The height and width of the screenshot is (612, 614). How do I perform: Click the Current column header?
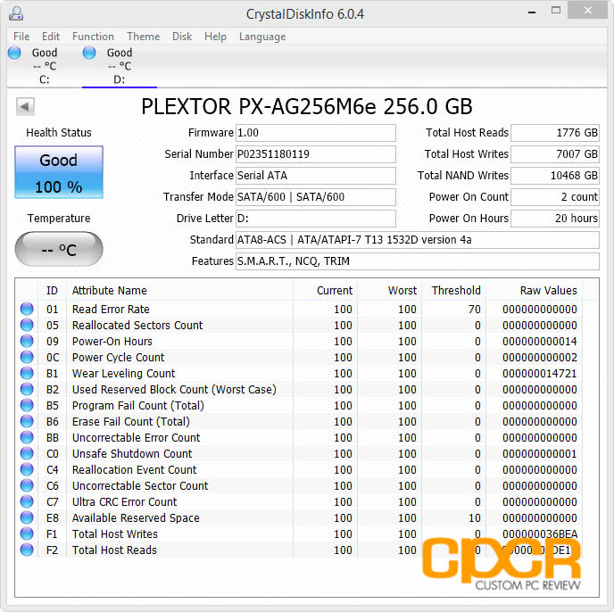325,290
